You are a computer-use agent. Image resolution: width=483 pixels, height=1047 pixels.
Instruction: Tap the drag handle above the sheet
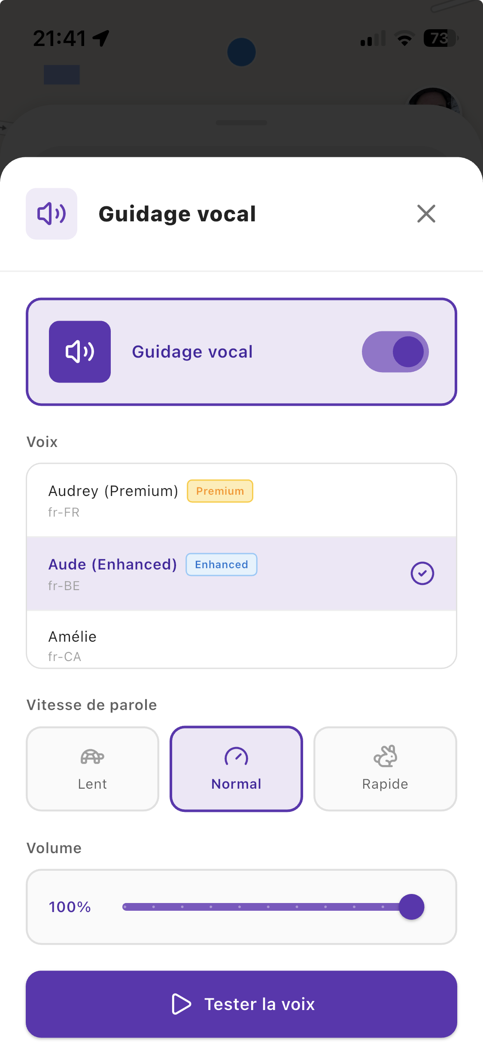click(241, 122)
